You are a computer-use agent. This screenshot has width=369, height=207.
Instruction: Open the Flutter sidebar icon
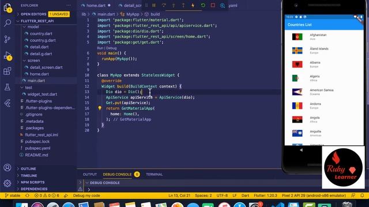tap(7, 103)
